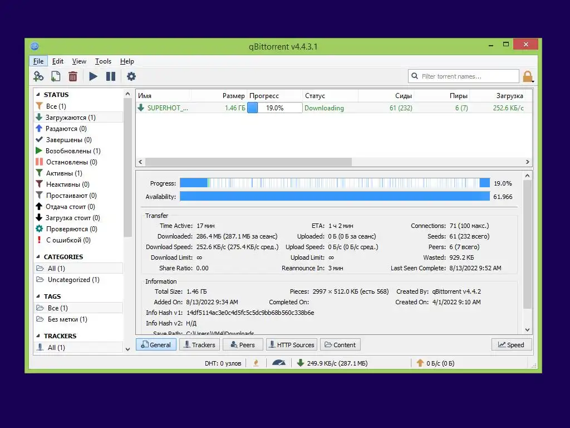Switch to the Trackers tab

[199, 344]
